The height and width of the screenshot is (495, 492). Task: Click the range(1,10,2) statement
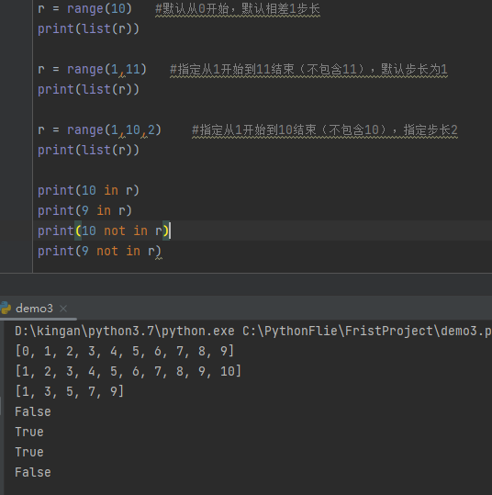tap(99, 129)
